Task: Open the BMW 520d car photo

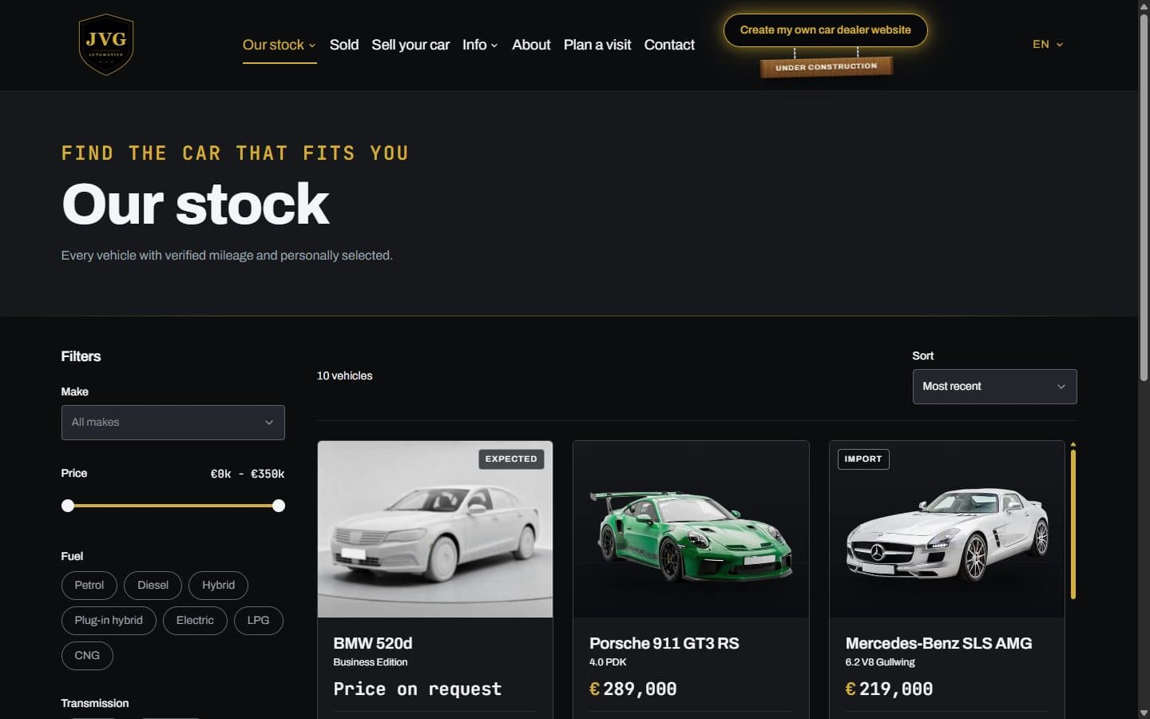Action: tap(435, 529)
